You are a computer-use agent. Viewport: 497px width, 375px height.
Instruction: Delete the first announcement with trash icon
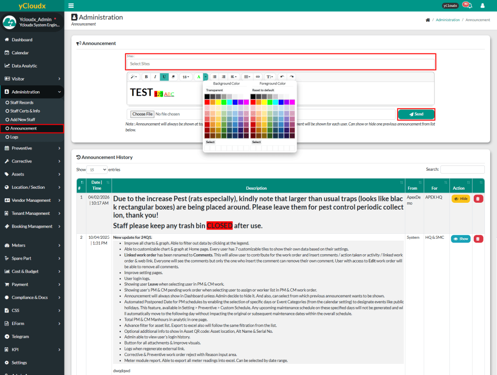click(x=478, y=198)
